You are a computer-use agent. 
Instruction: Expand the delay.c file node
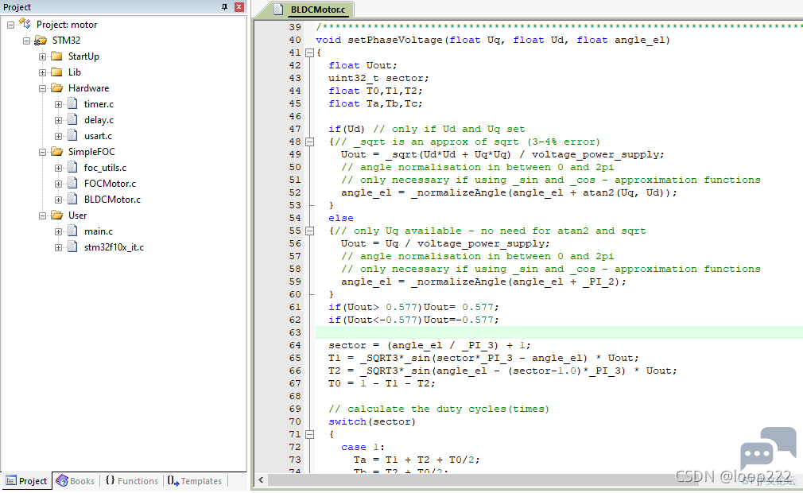point(58,120)
